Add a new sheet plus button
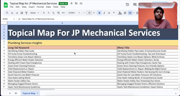The width and height of the screenshot is (180, 96). tap(10, 93)
